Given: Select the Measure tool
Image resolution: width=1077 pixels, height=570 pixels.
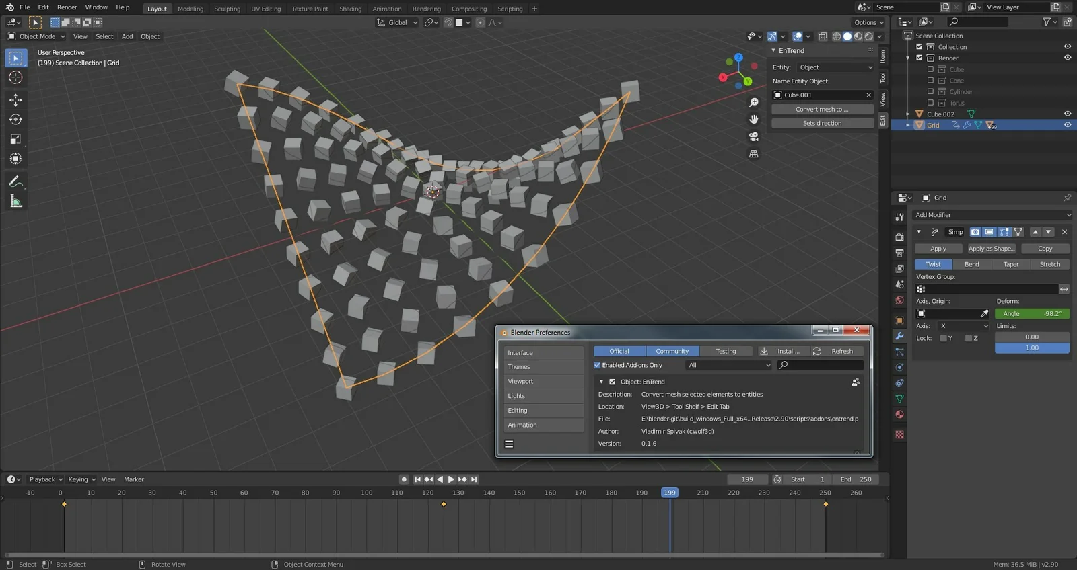Looking at the screenshot, I should (x=15, y=201).
